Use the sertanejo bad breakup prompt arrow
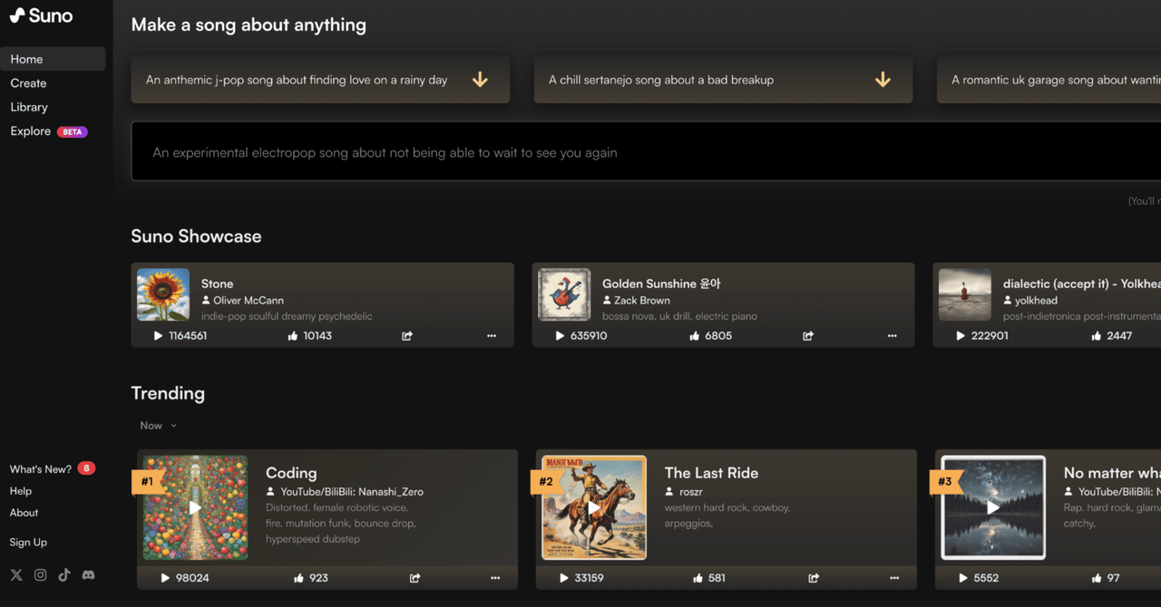This screenshot has width=1161, height=607. tap(883, 80)
